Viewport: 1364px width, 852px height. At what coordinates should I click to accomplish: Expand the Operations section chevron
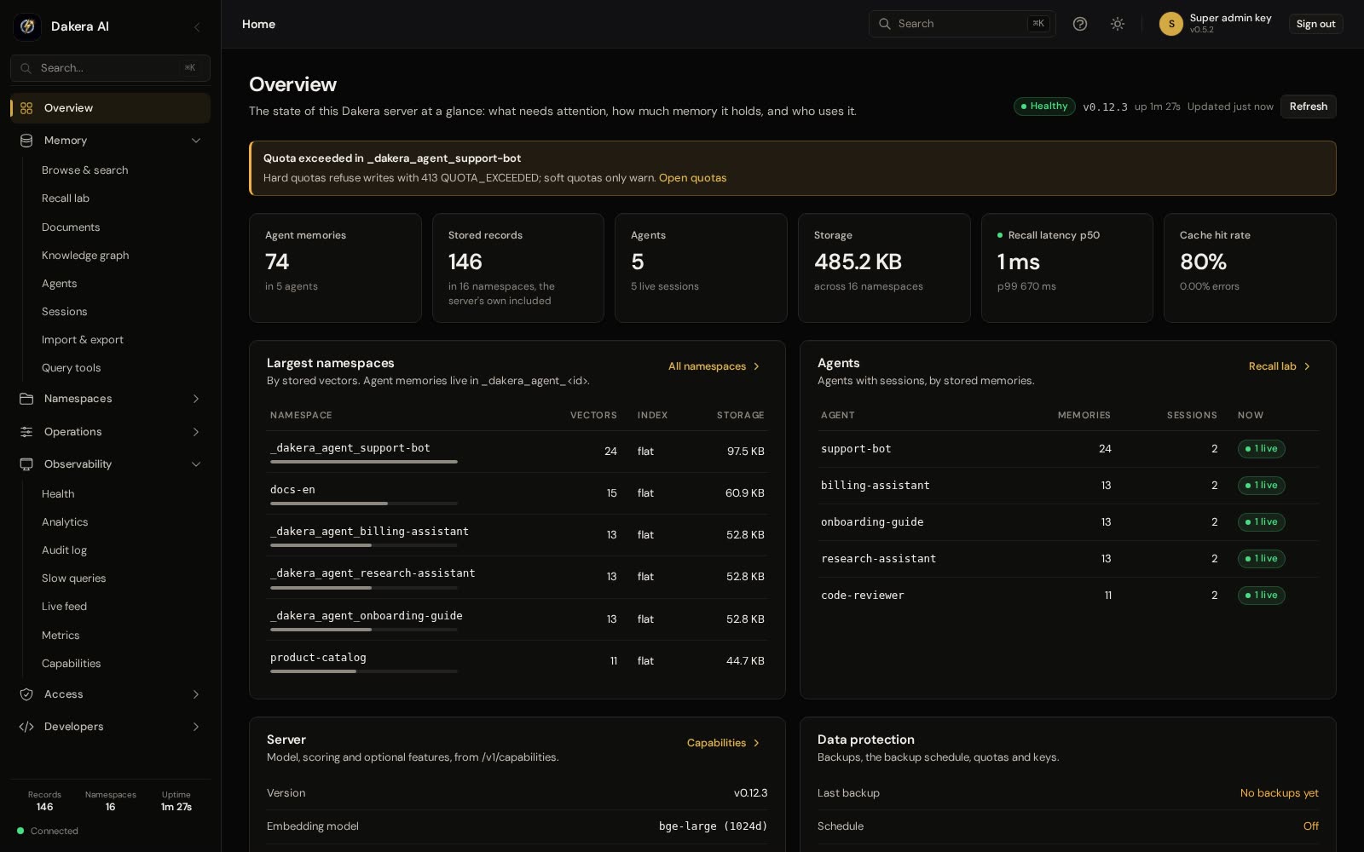click(x=196, y=432)
